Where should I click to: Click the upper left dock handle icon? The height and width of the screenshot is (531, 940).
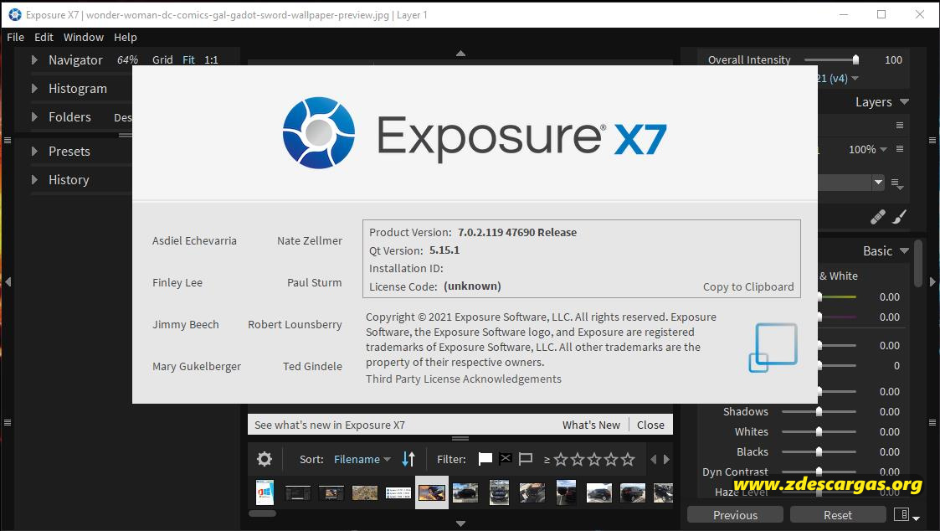tap(8, 141)
